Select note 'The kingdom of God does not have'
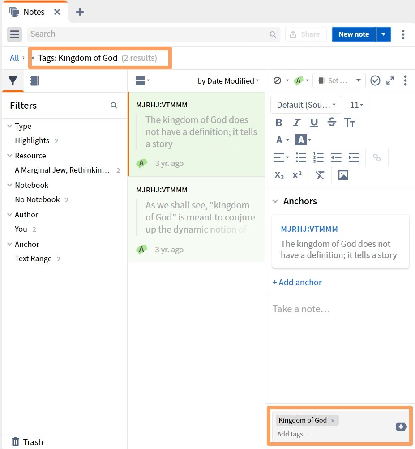The height and width of the screenshot is (449, 415). 197,134
